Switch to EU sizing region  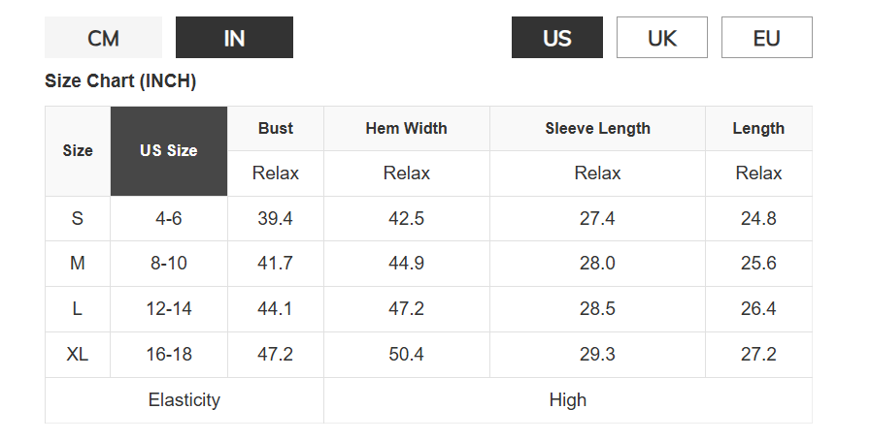pyautogui.click(x=766, y=38)
